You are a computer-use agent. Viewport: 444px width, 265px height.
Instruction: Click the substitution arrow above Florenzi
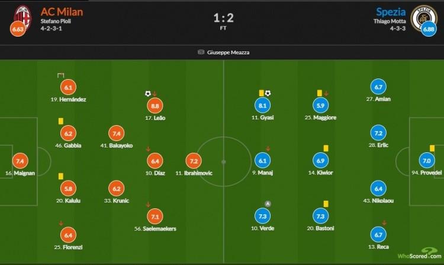(x=61, y=223)
